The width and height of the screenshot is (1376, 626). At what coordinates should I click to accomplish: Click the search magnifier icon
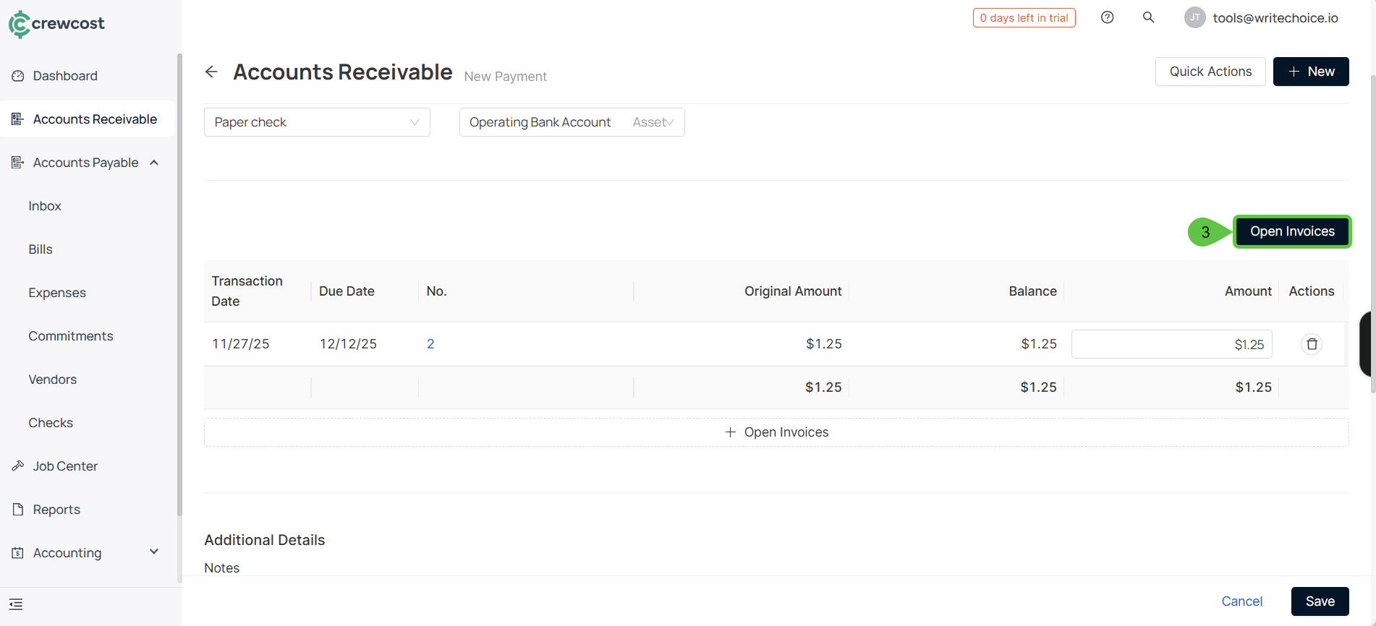tap(1148, 18)
